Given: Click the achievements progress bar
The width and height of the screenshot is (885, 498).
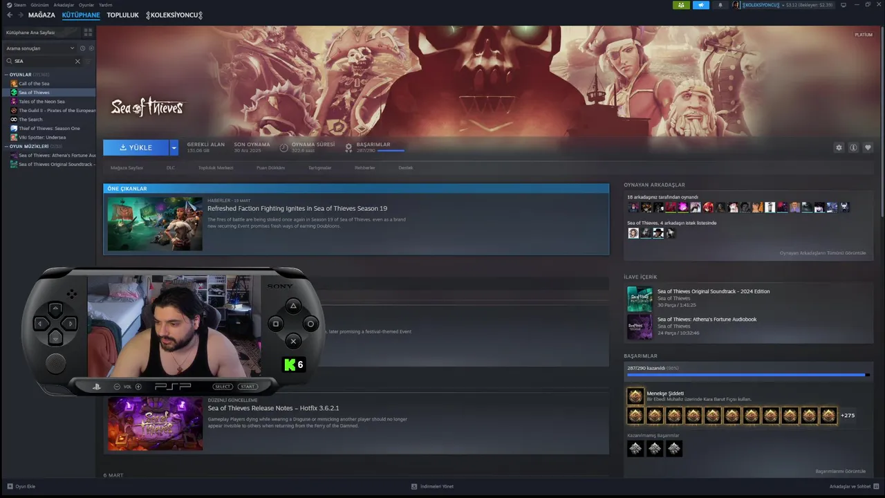Looking at the screenshot, I should coord(748,375).
